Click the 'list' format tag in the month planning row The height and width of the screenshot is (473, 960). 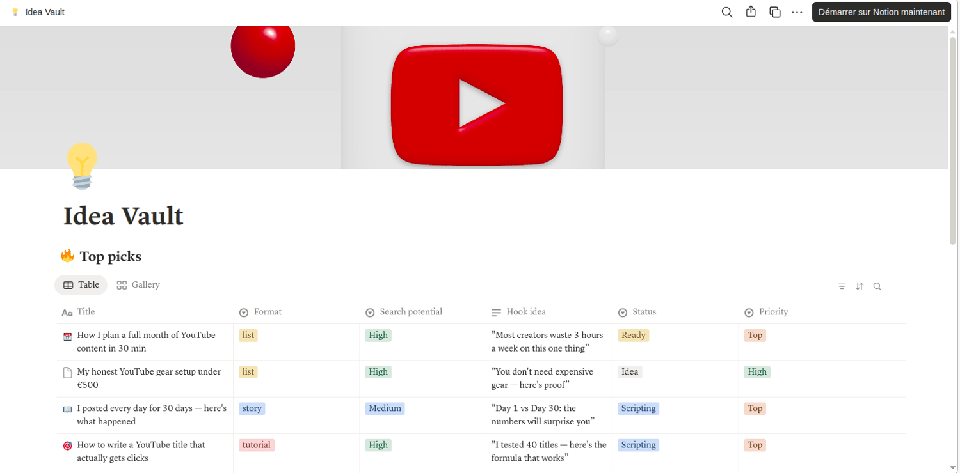tap(248, 336)
